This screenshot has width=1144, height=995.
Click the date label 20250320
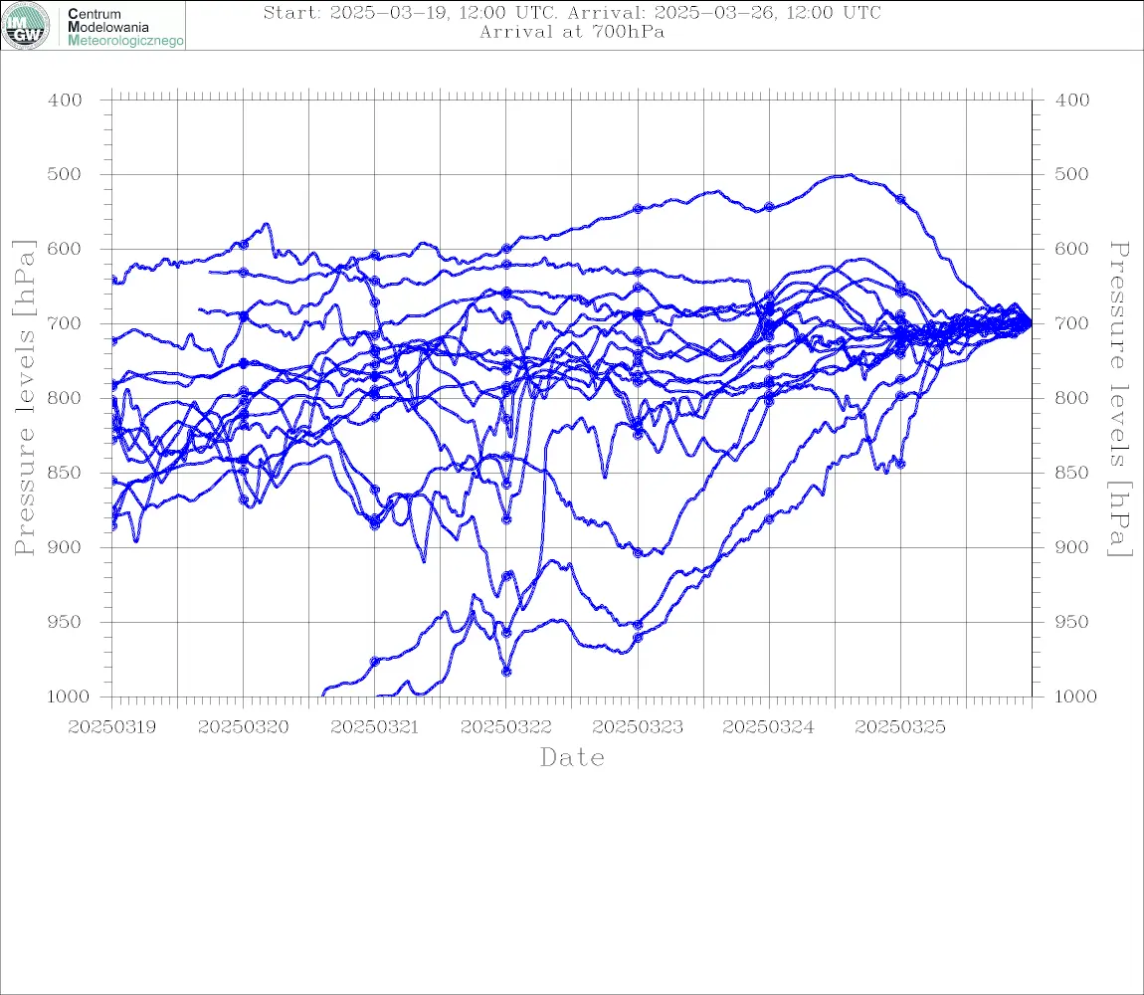point(243,727)
